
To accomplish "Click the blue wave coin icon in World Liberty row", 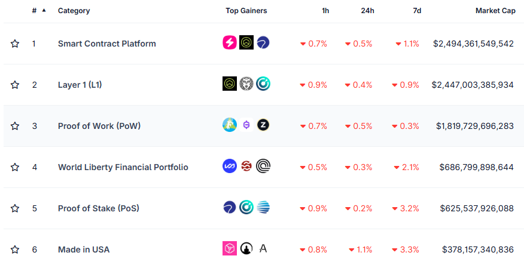I will click(229, 166).
